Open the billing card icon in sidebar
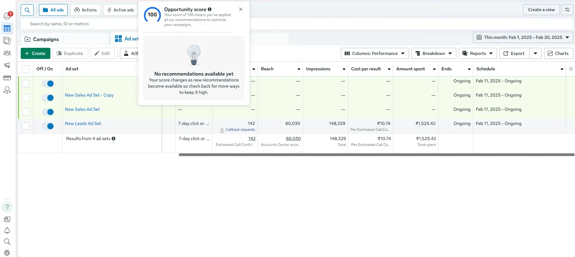This screenshot has height=257, width=575. pos(7,78)
